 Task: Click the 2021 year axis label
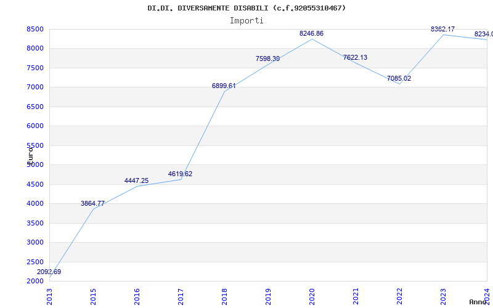click(x=356, y=296)
